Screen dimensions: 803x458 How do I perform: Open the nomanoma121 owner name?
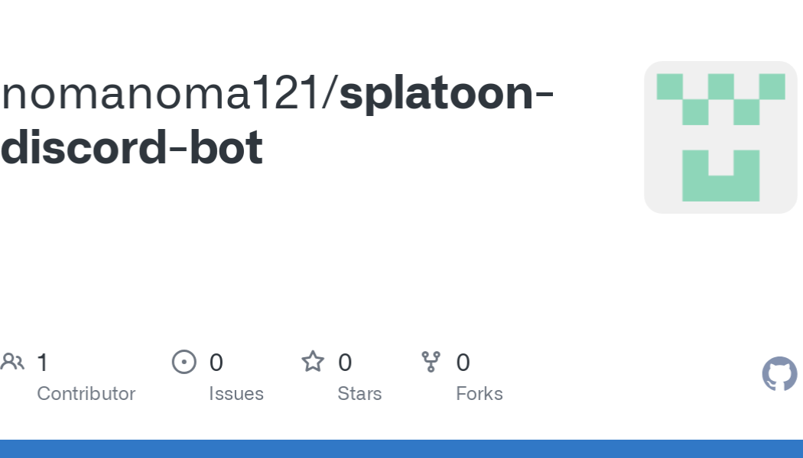(162, 94)
